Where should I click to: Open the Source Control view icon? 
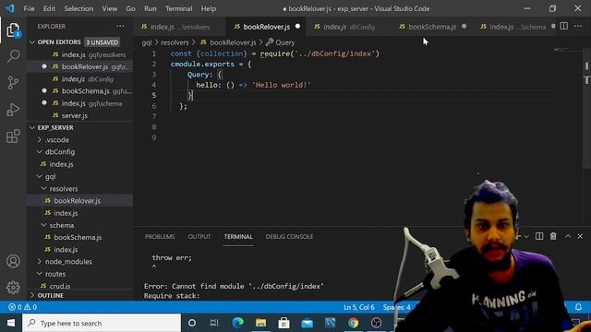tap(13, 82)
